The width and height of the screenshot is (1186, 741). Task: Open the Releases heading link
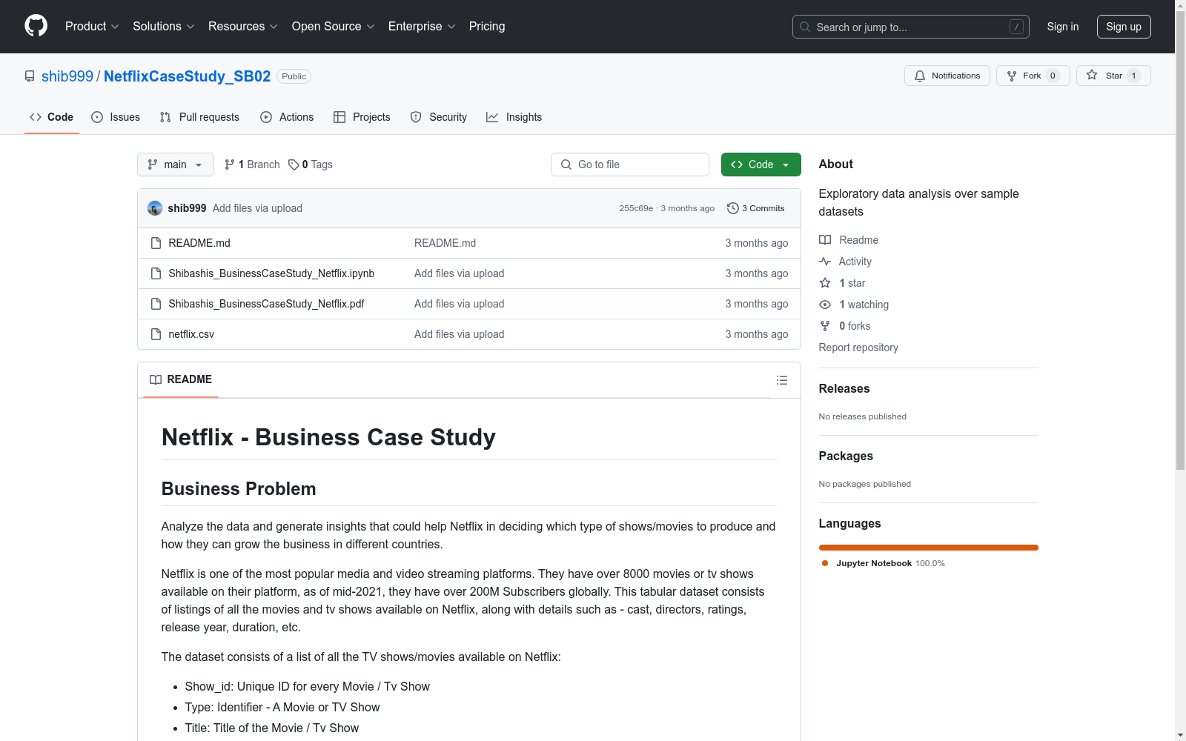(844, 388)
